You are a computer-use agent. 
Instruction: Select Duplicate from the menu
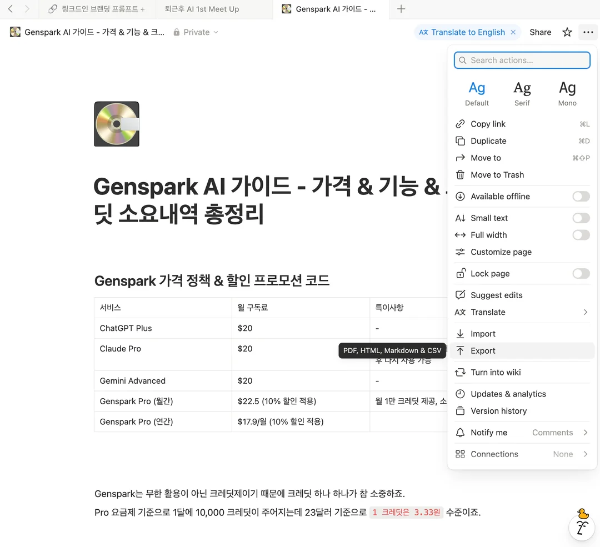coord(522,140)
